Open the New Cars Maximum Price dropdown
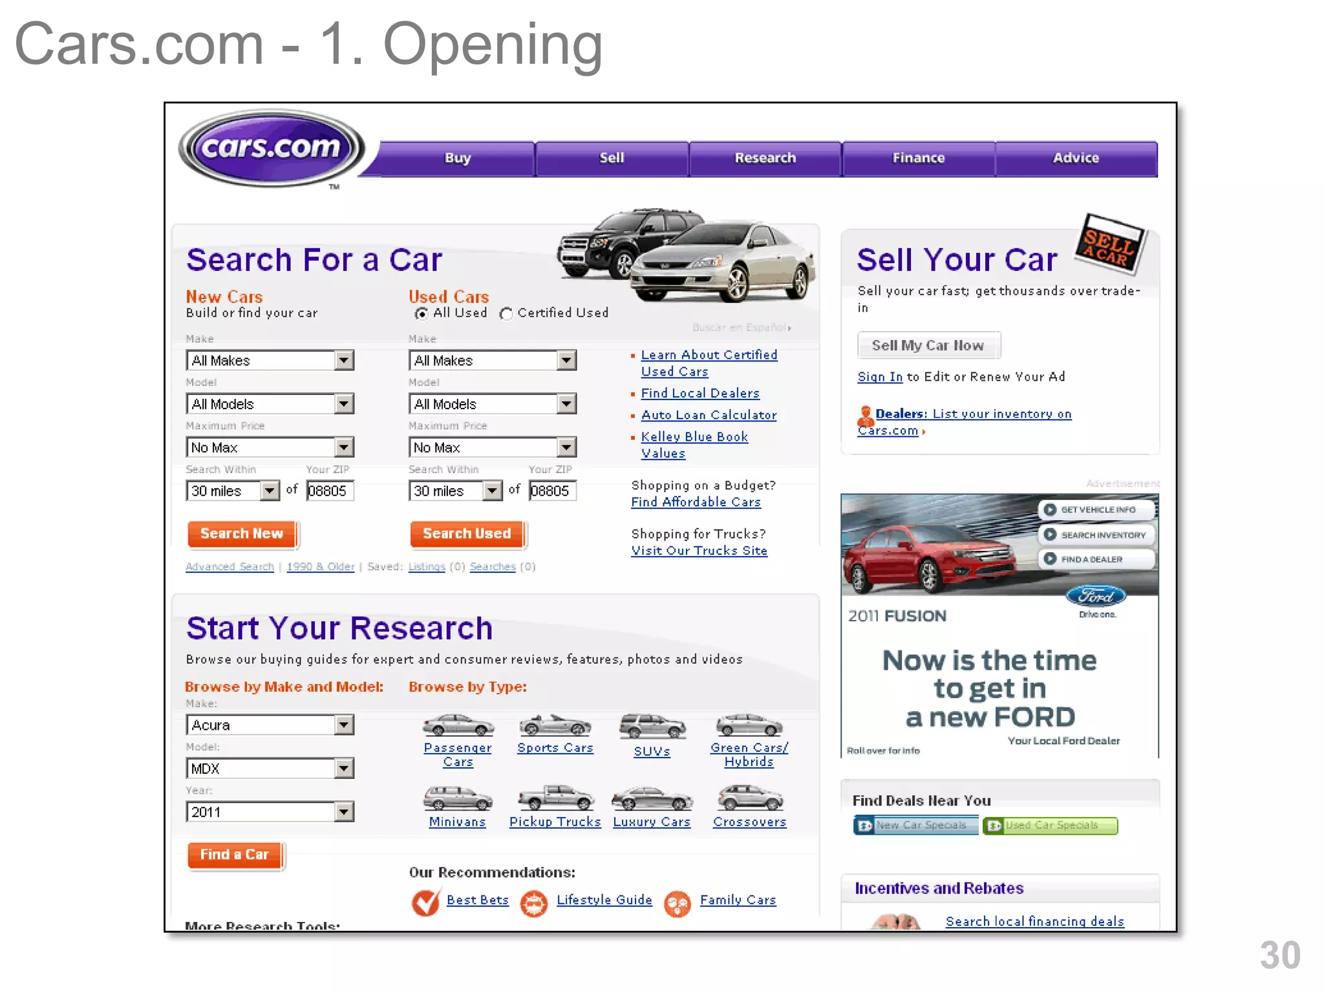This screenshot has width=1324, height=993. 270,447
